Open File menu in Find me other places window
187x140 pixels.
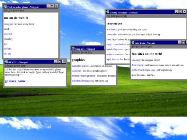coord(6,10)
